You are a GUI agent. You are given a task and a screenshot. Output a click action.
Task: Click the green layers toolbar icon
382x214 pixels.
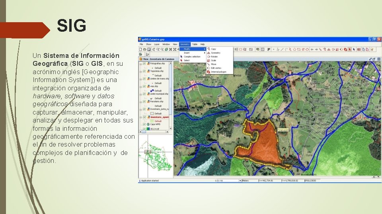[x=166, y=49]
